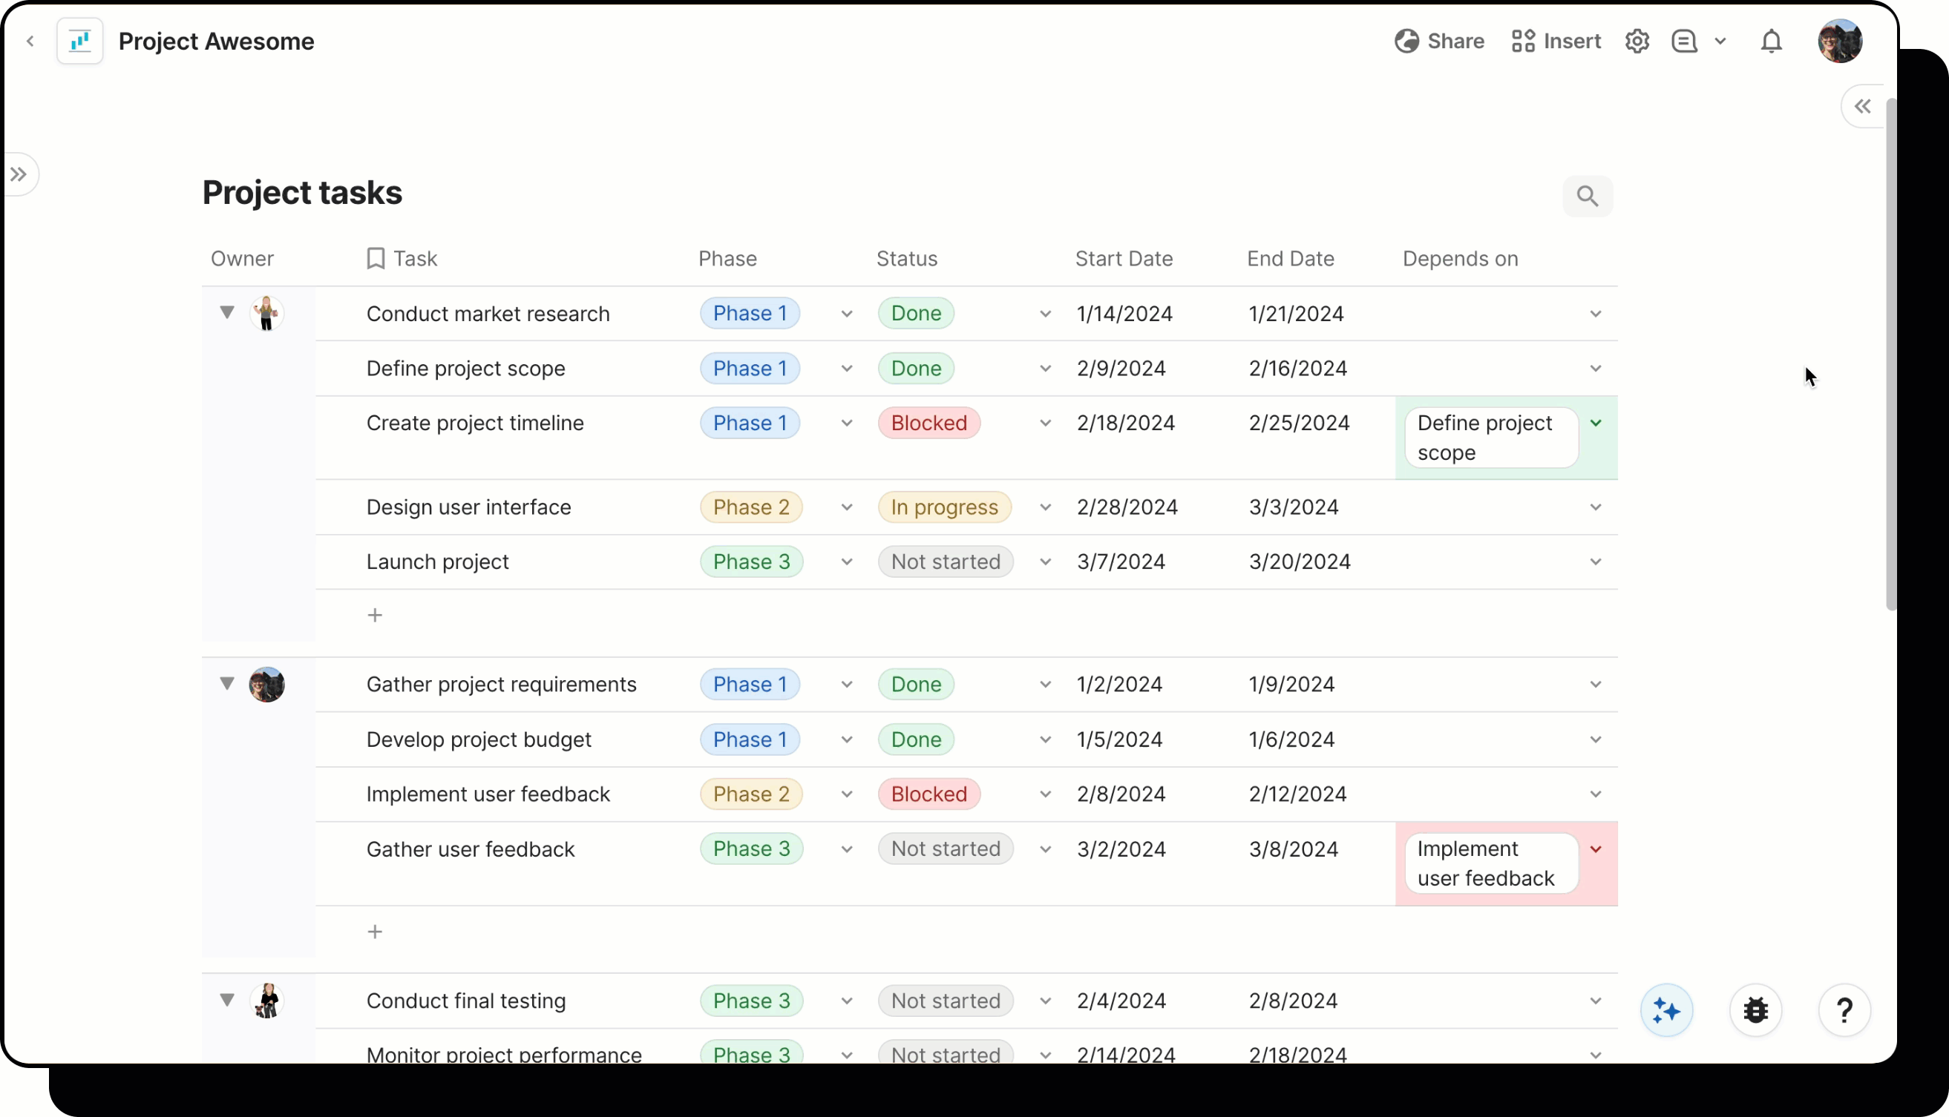Open the comments chat bubble icon
1949x1117 pixels.
[x=1683, y=41]
